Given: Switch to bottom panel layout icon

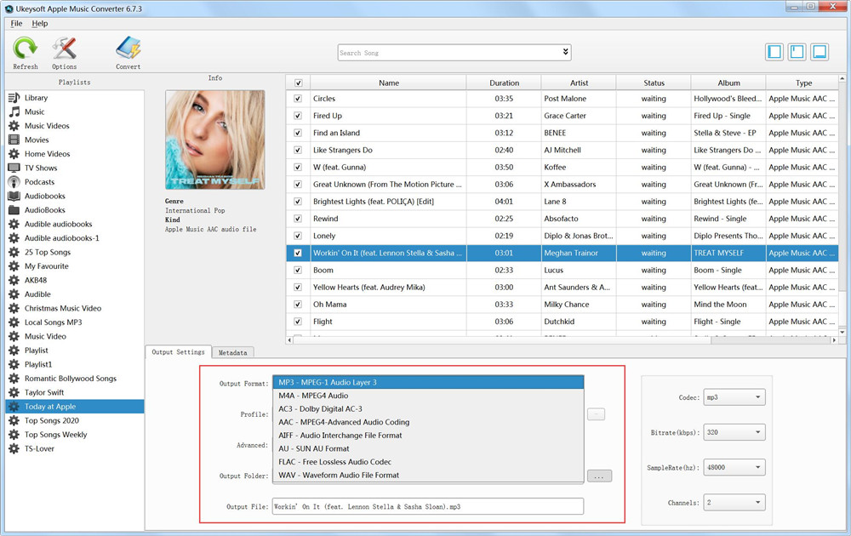Looking at the screenshot, I should [820, 52].
